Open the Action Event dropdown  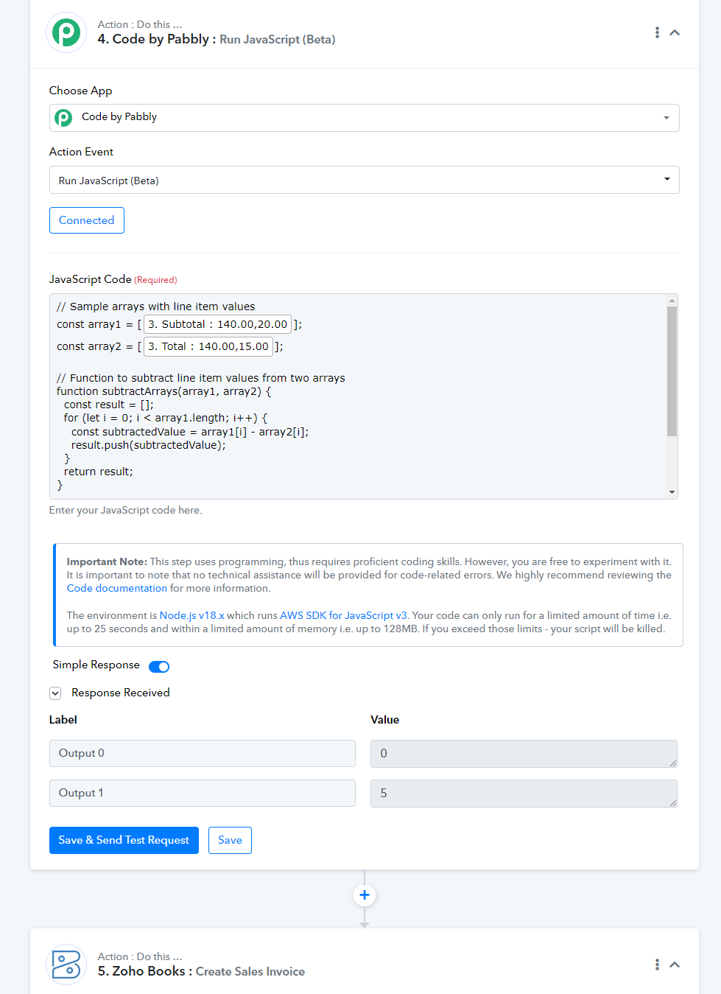point(364,180)
